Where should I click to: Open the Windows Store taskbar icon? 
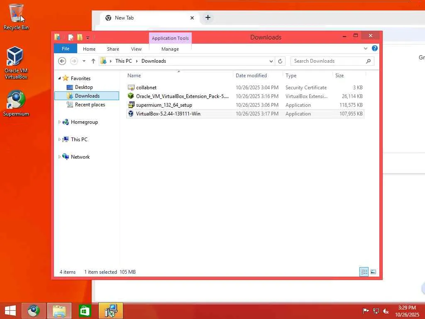click(x=85, y=311)
